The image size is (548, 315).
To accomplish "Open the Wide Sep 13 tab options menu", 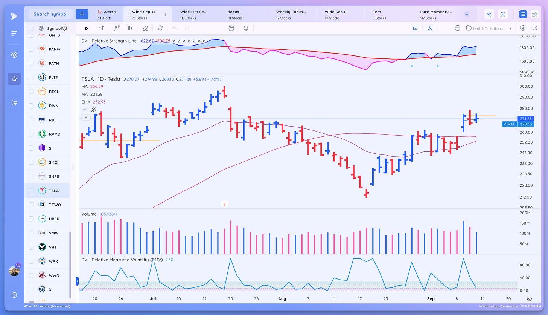I will click(165, 14).
